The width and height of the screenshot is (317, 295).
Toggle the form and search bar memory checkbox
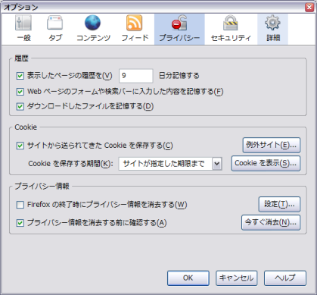point(20,92)
